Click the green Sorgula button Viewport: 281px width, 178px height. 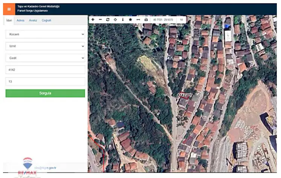point(45,93)
